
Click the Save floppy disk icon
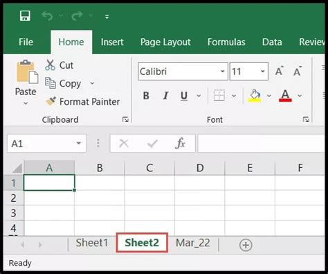[25, 16]
